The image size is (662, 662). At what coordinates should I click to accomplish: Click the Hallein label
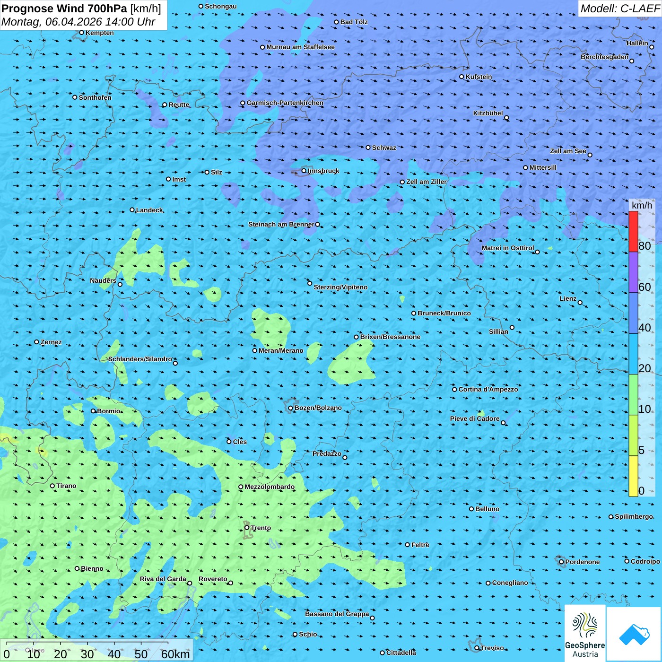pos(637,43)
